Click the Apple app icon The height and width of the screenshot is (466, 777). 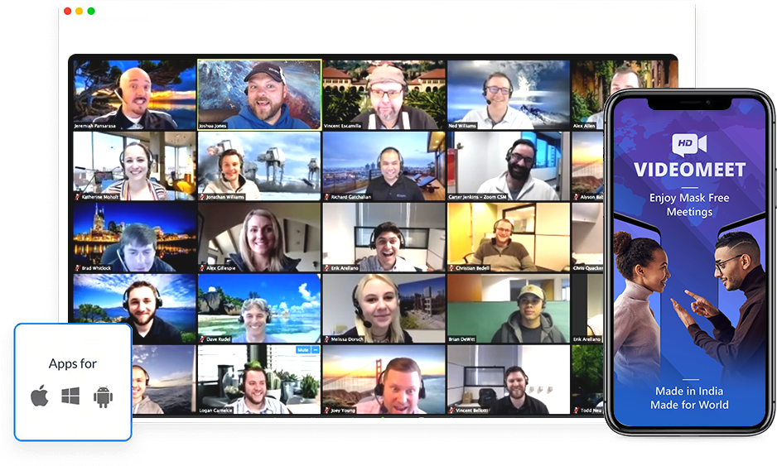point(40,396)
